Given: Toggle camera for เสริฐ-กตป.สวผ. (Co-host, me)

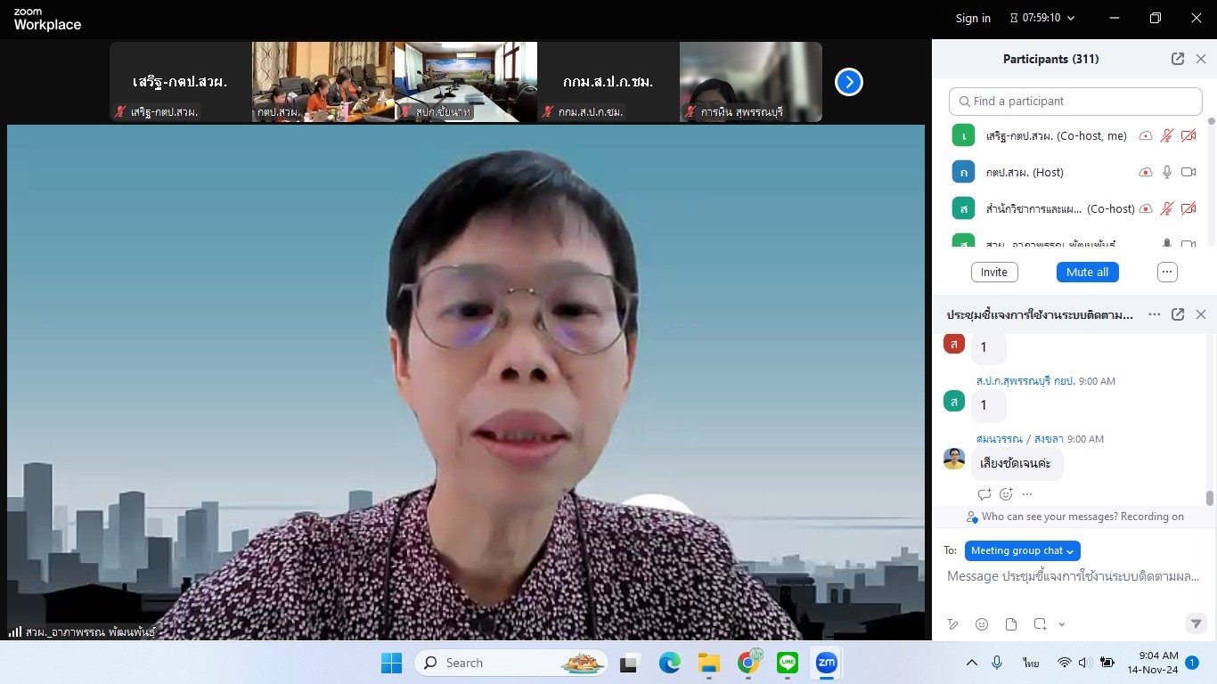Looking at the screenshot, I should (1188, 135).
